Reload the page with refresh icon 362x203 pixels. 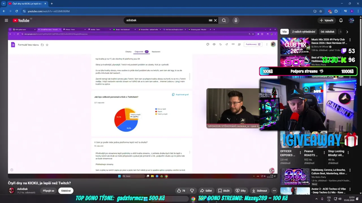coord(17,11)
